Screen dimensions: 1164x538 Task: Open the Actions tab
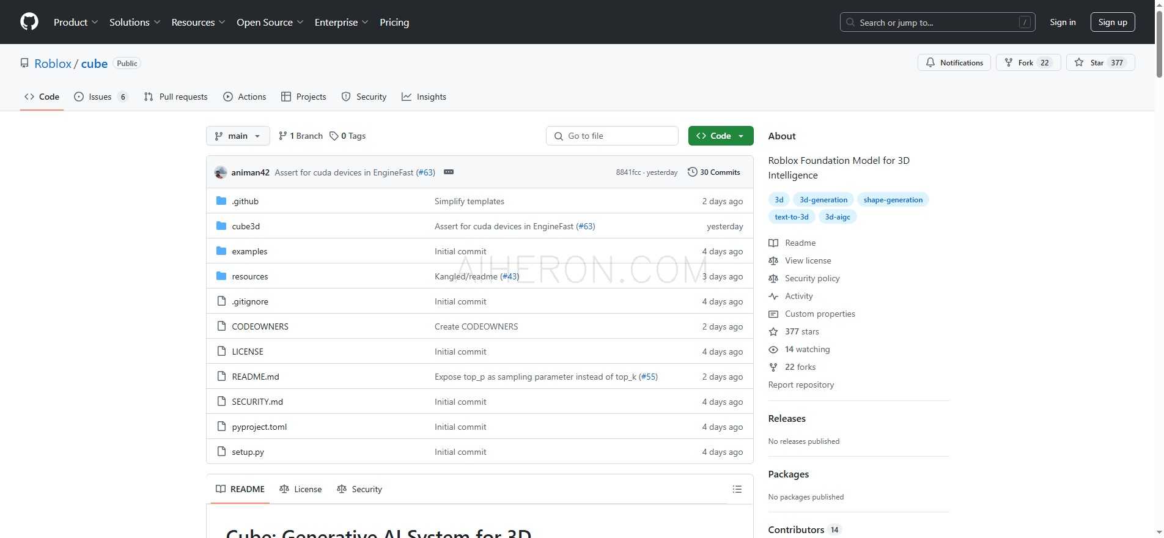245,97
